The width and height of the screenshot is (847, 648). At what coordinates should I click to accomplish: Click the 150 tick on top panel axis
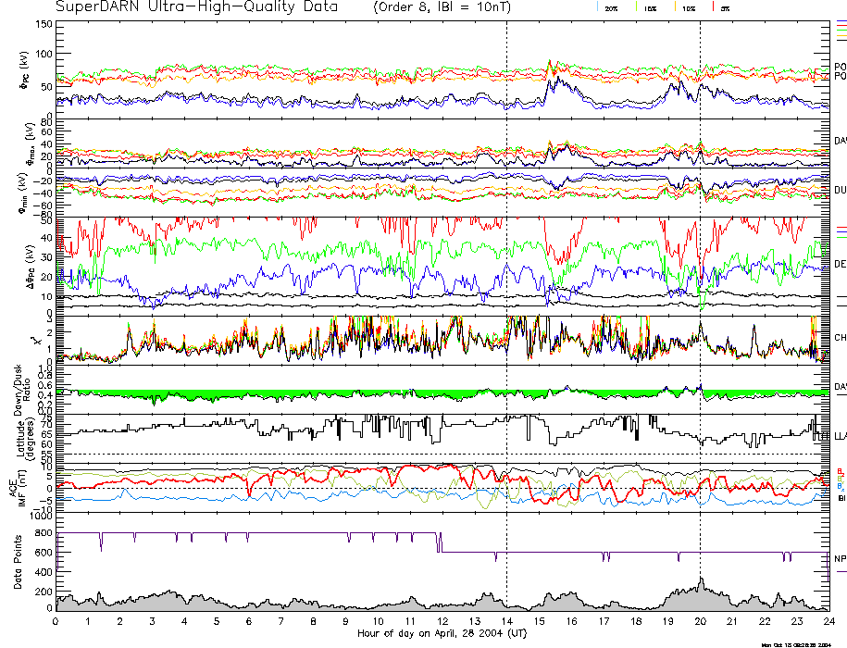coord(44,24)
